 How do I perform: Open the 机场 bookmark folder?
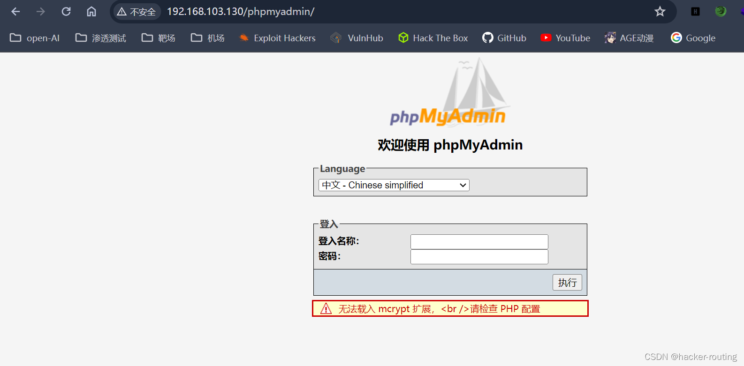coord(208,38)
